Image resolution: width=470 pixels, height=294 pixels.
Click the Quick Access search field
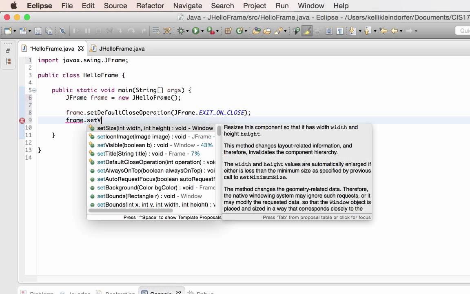coord(463,31)
